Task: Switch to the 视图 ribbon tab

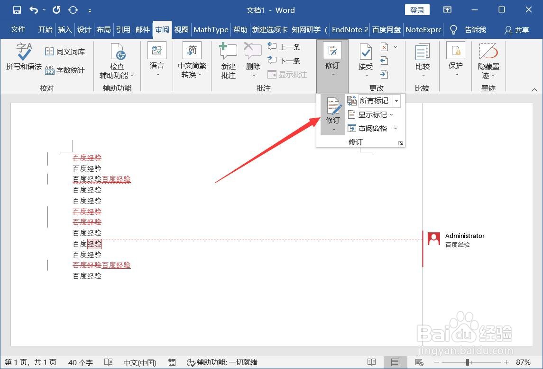Action: point(181,29)
